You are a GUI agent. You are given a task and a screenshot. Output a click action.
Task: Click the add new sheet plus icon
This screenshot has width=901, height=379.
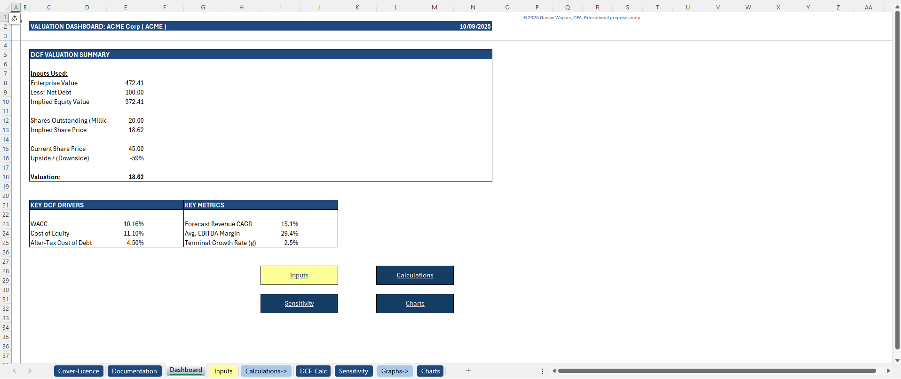click(x=468, y=371)
